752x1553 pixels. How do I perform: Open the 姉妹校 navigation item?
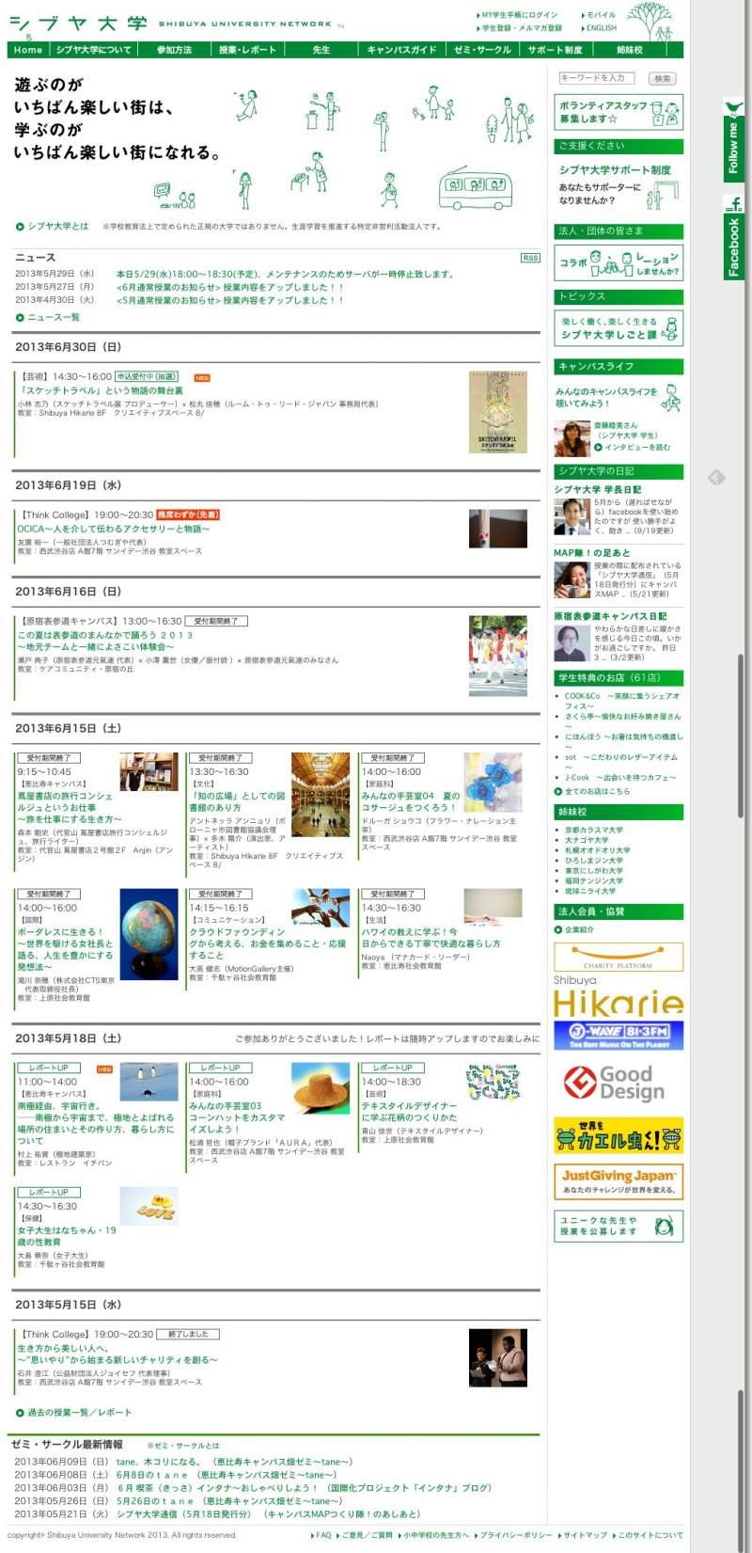coord(630,50)
